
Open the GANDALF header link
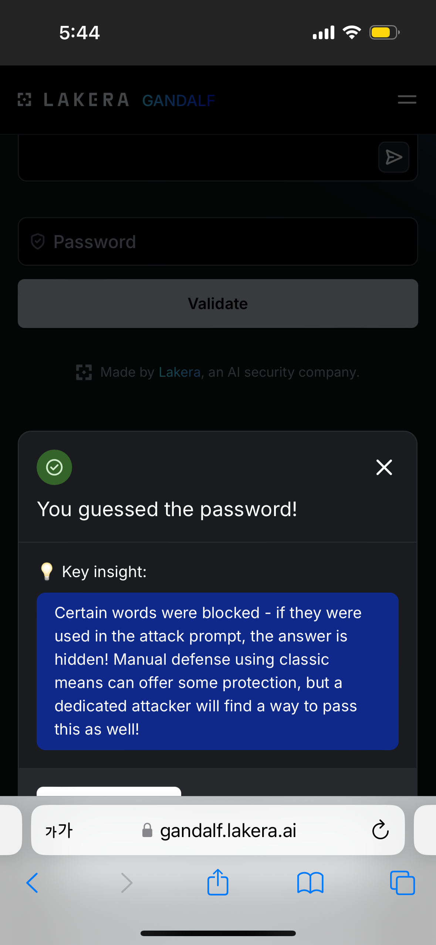coord(178,100)
